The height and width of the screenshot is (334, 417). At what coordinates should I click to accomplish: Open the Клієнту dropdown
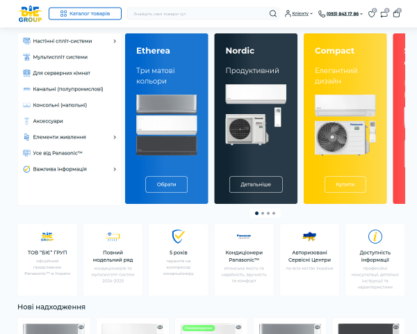point(299,14)
